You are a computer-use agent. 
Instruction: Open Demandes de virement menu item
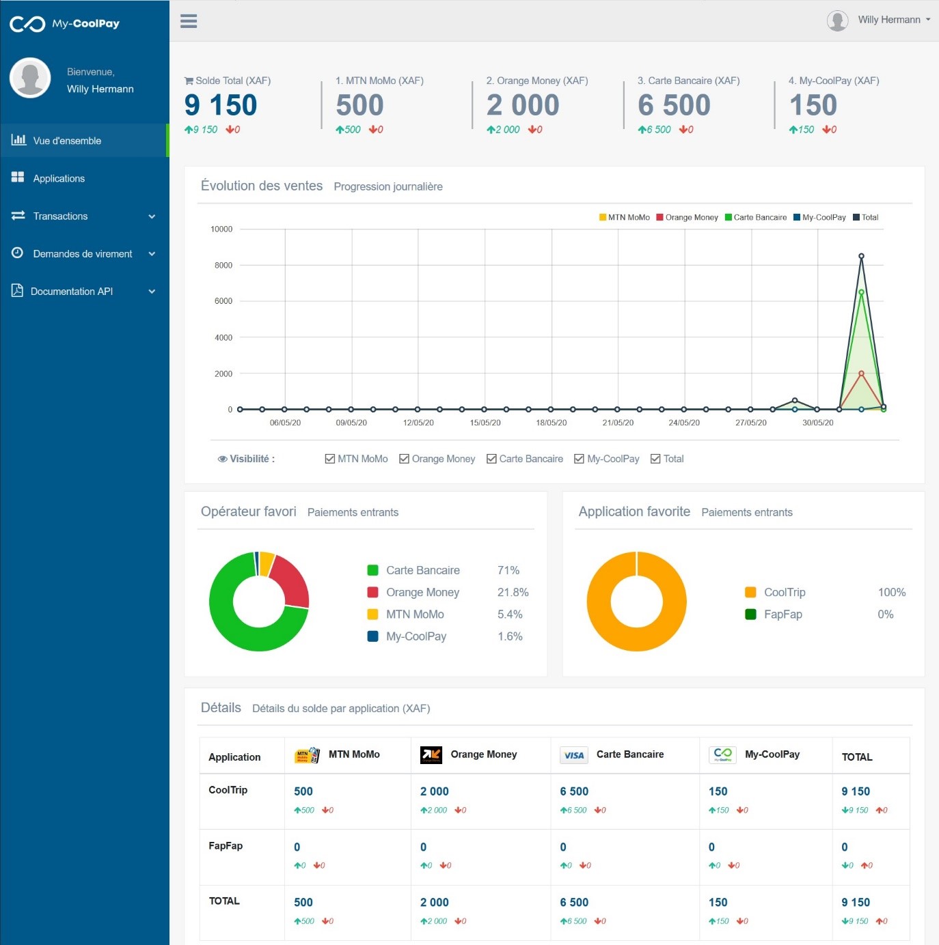coord(85,253)
